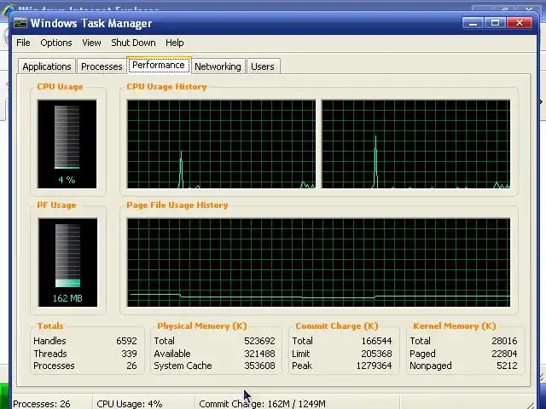This screenshot has width=546, height=409.
Task: Click Kernel Memory Total 28016
Action: [504, 341]
